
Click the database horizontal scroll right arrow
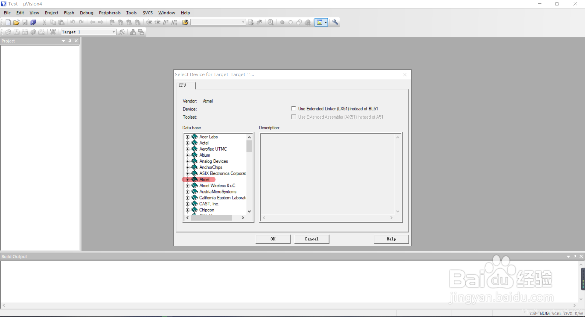243,218
